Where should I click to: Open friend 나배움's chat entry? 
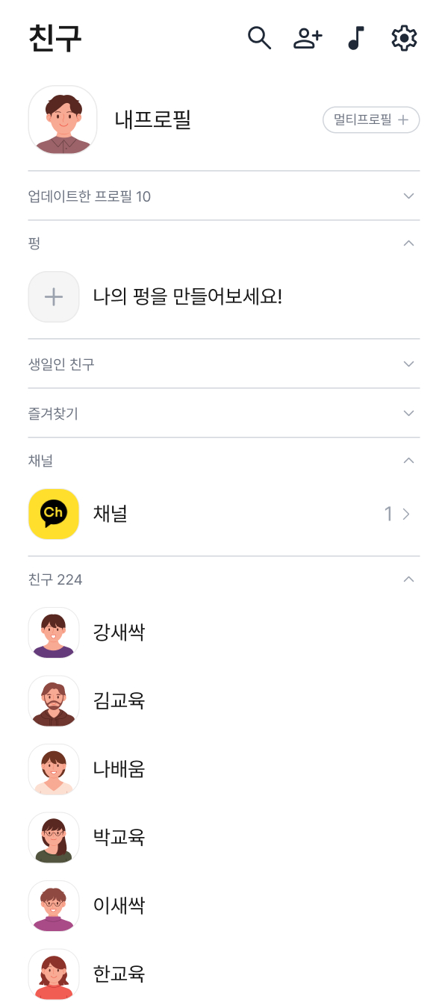118,769
